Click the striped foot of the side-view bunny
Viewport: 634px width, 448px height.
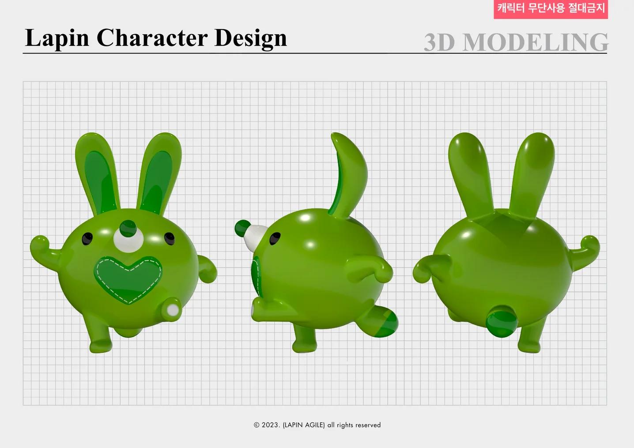(x=382, y=322)
